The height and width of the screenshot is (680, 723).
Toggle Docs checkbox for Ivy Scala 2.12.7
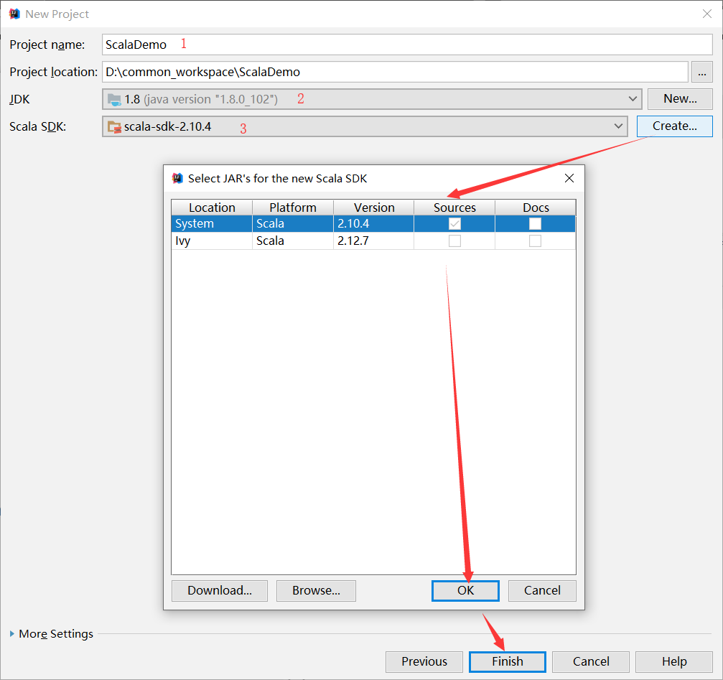(x=535, y=241)
